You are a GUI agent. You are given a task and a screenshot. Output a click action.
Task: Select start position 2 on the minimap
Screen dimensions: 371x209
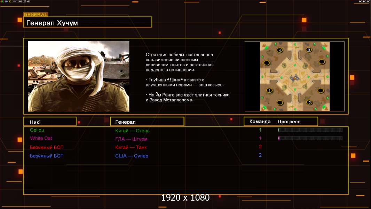[309, 102]
